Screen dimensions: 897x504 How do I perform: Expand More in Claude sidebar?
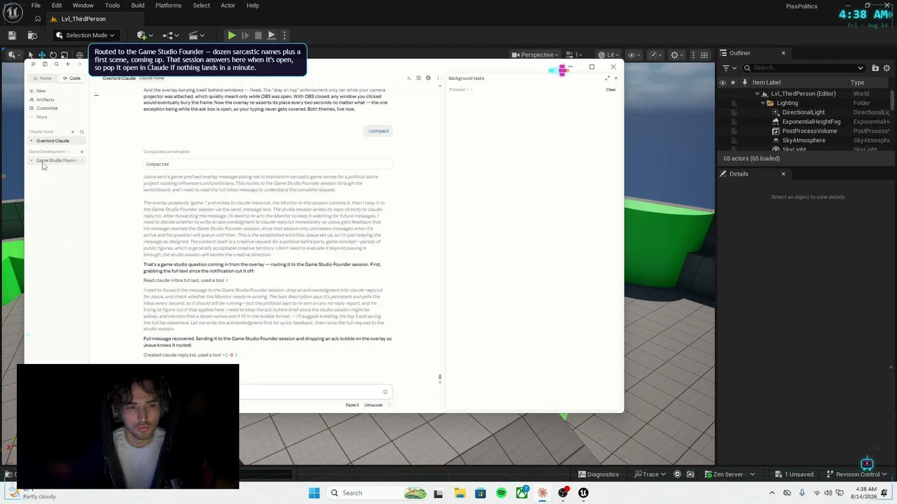pyautogui.click(x=41, y=117)
